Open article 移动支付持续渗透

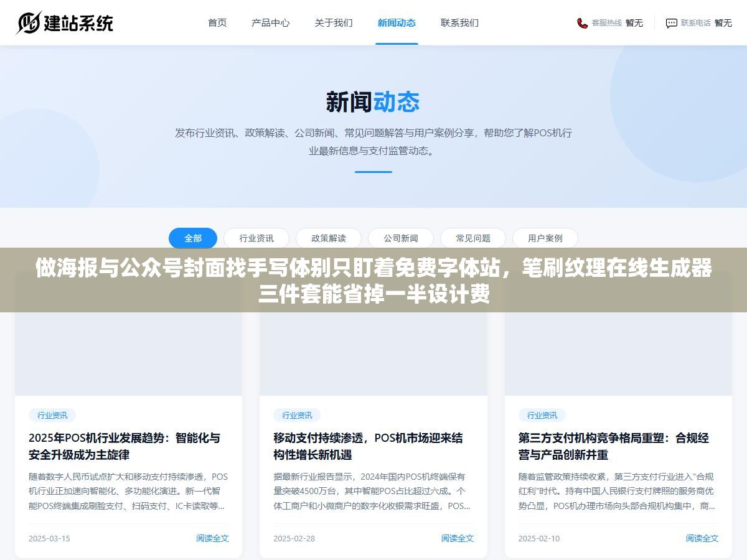368,446
